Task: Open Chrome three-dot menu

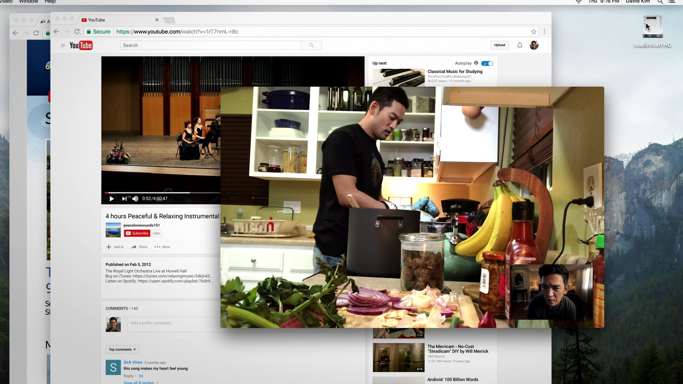Action: pyautogui.click(x=545, y=32)
